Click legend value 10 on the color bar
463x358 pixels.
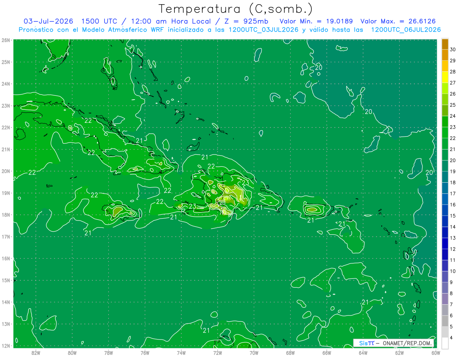[453, 271]
